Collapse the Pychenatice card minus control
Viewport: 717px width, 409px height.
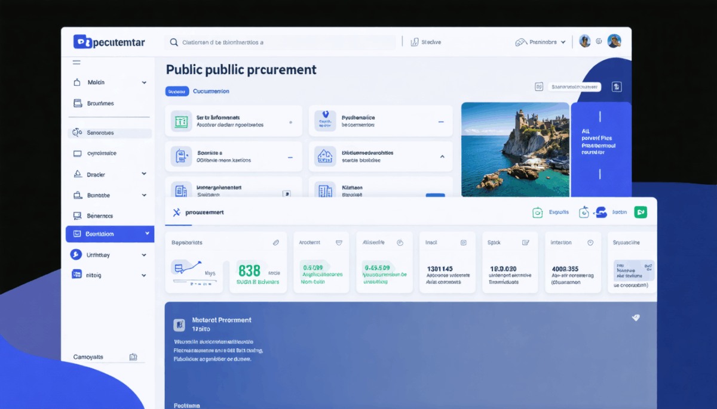tap(441, 122)
